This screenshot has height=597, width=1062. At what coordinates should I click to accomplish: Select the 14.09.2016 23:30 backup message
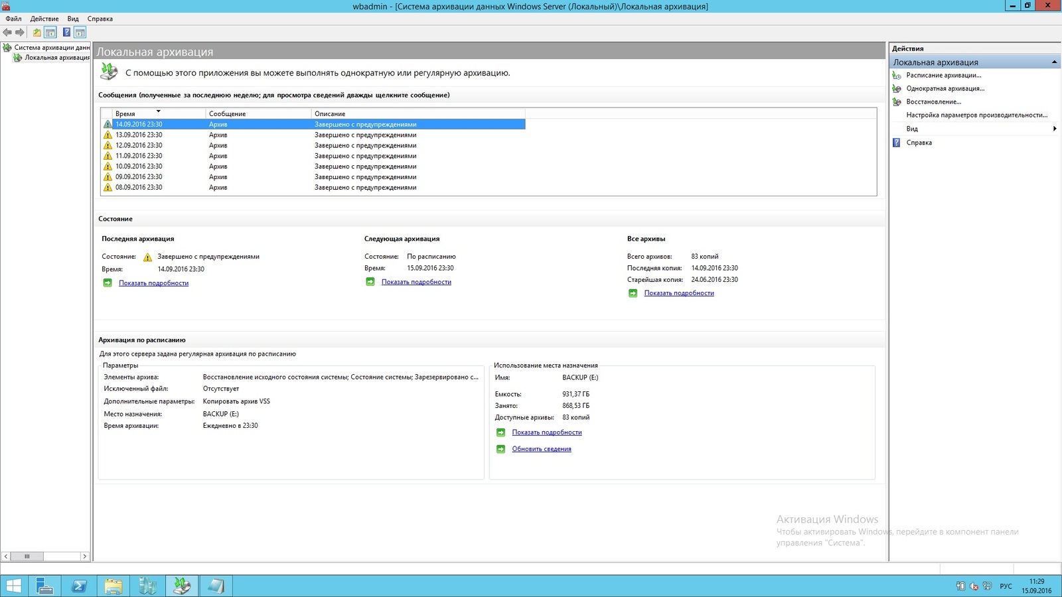(313, 124)
